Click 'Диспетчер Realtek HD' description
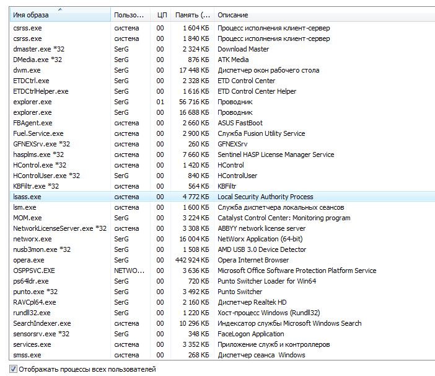This screenshot has height=376, width=435. (x=252, y=302)
